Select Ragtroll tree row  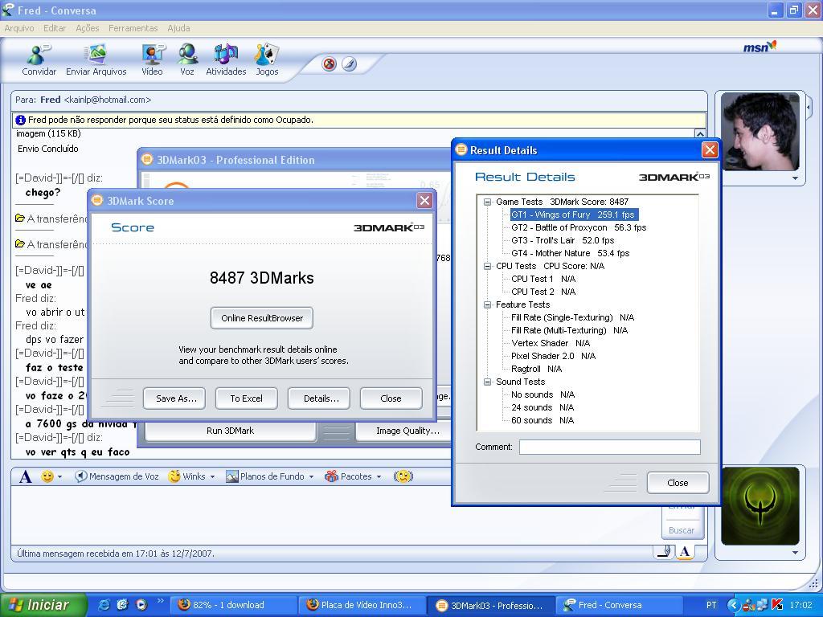tap(536, 369)
